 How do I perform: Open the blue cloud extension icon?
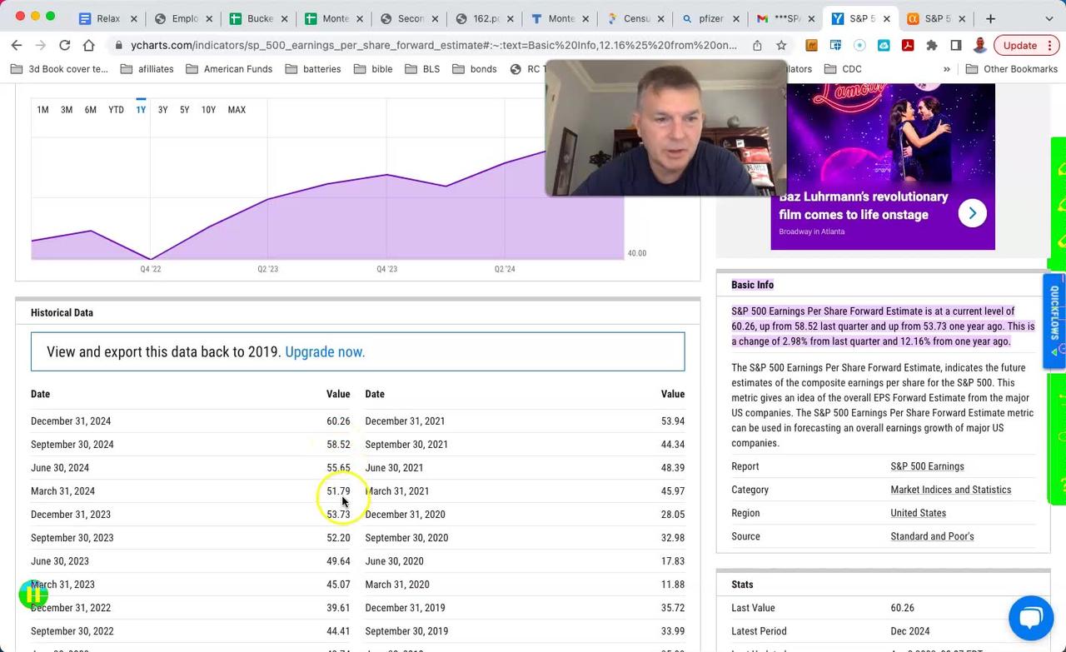pos(884,46)
